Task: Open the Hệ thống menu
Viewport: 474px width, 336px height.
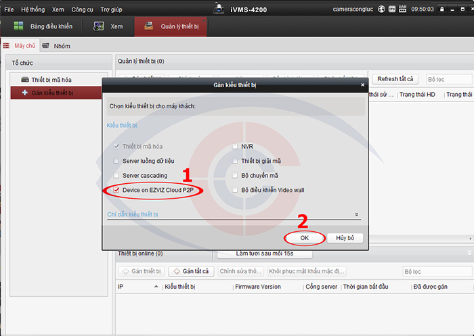Action: click(33, 9)
